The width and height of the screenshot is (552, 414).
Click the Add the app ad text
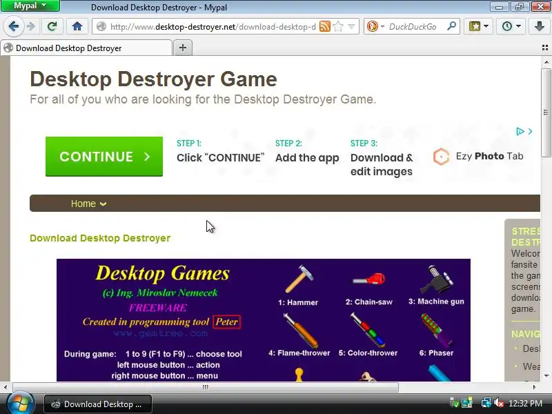coord(307,158)
